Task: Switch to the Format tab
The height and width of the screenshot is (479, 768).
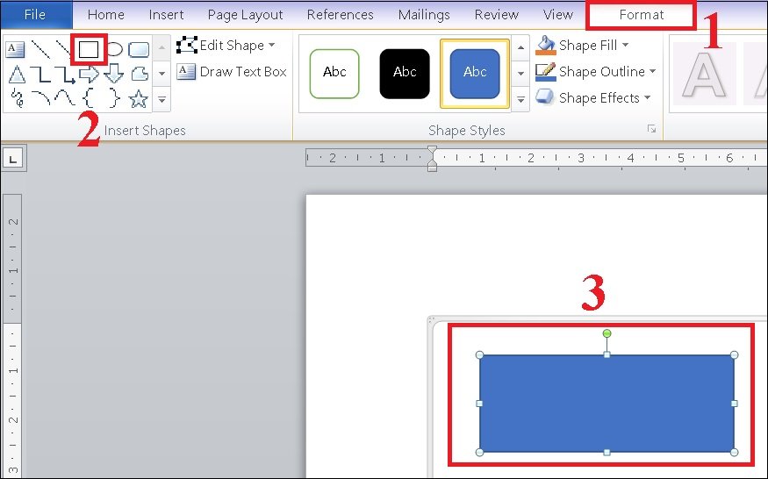Action: (x=641, y=15)
